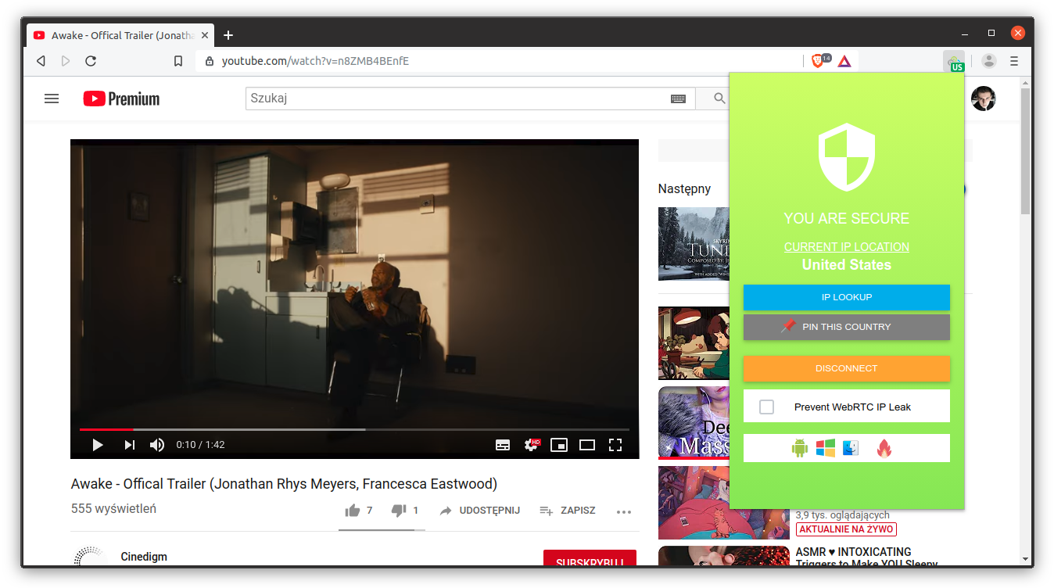Open the user avatar account menu
This screenshot has width=1054, height=588.
pyautogui.click(x=983, y=99)
